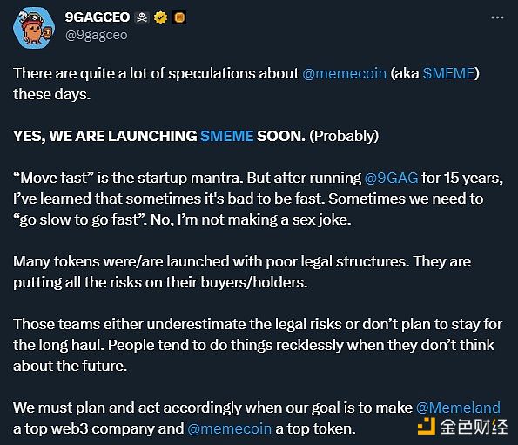Click the 9GAGCEO display name
518x445 pixels.
coord(98,17)
